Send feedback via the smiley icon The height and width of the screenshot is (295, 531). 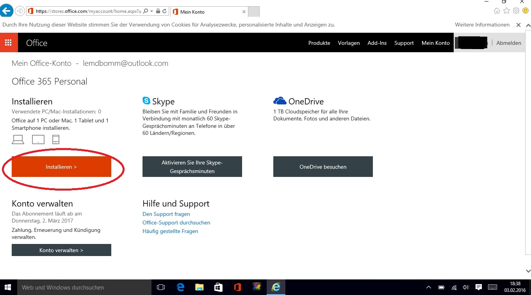click(525, 11)
